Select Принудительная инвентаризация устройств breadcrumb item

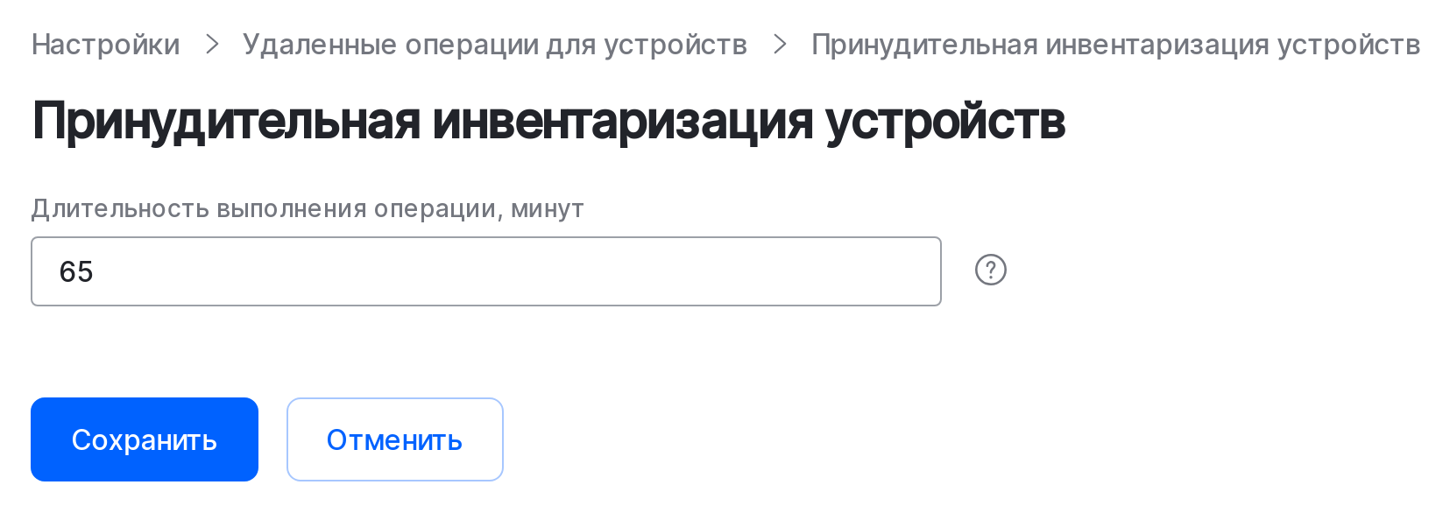point(1115,44)
